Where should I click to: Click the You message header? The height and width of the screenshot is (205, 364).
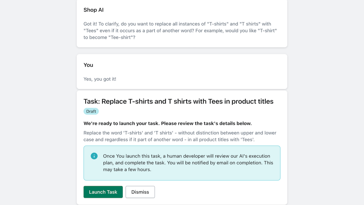pyautogui.click(x=88, y=65)
